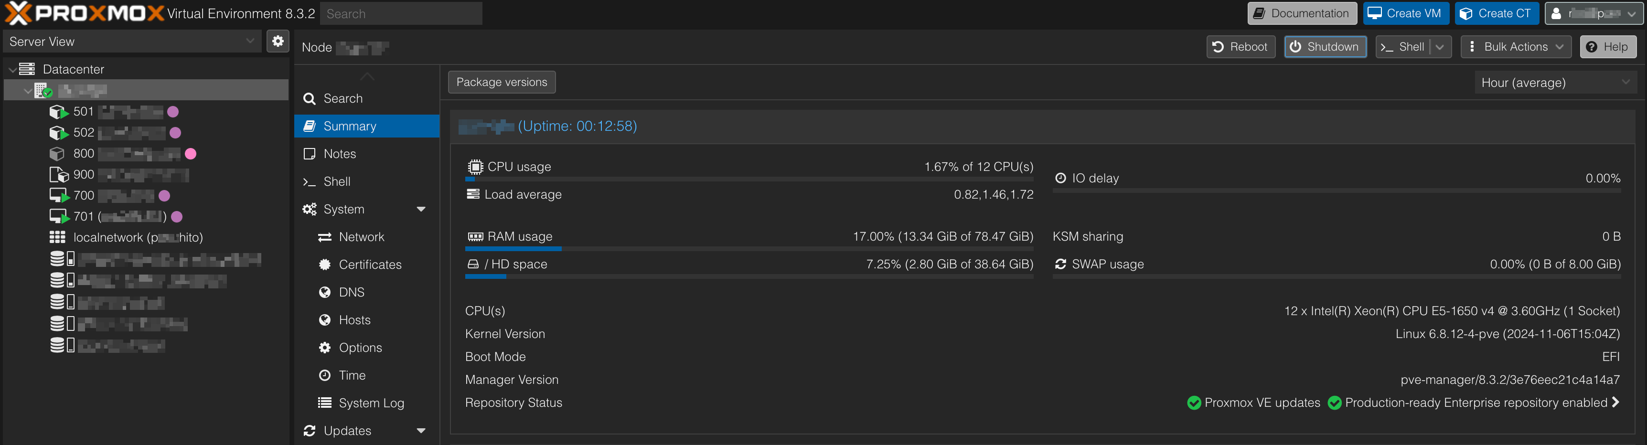Screen dimensions: 1647x445
Task: Select container 501 cube icon in tree
Action: tap(58, 112)
